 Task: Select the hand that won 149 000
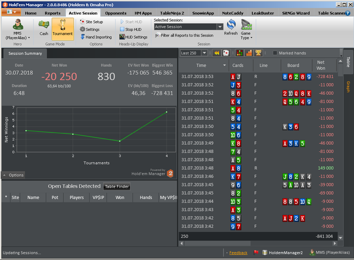pyautogui.click(x=258, y=168)
